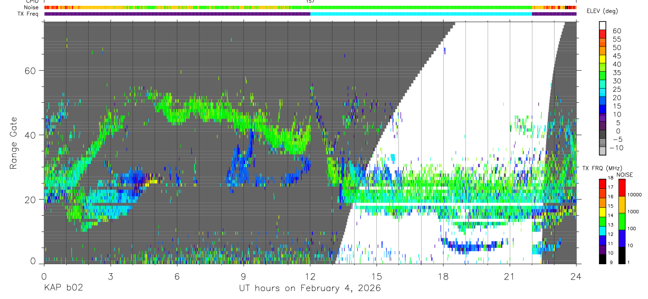The height and width of the screenshot is (299, 648).
Task: Click the '1000' value on the NOISE scale
Action: pyautogui.click(x=633, y=211)
